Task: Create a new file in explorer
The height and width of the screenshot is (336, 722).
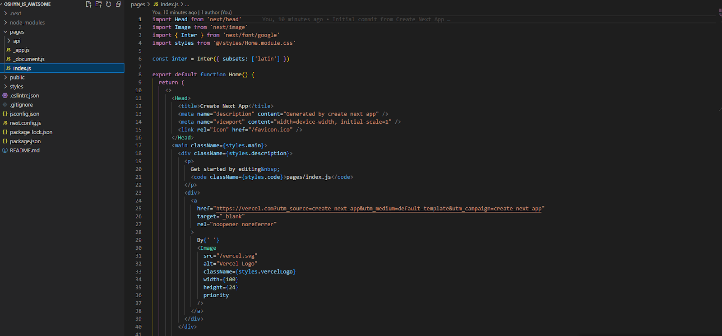Action: 88,4
